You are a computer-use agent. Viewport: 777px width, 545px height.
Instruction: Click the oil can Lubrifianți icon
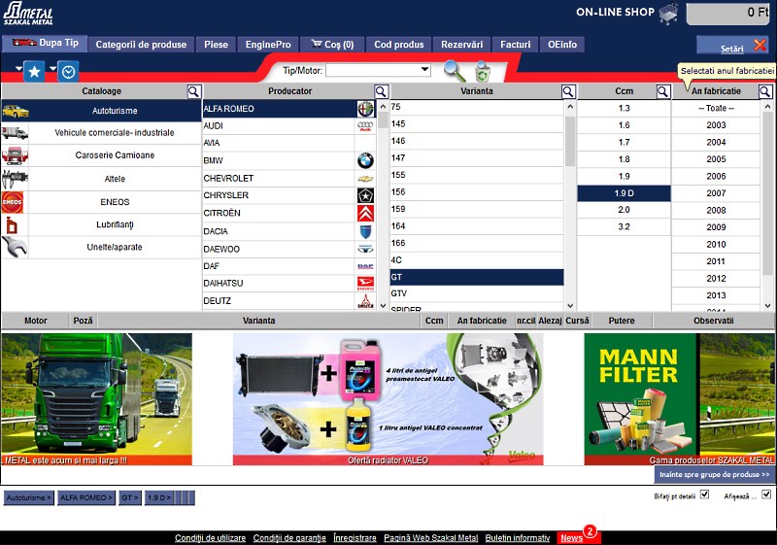(12, 225)
